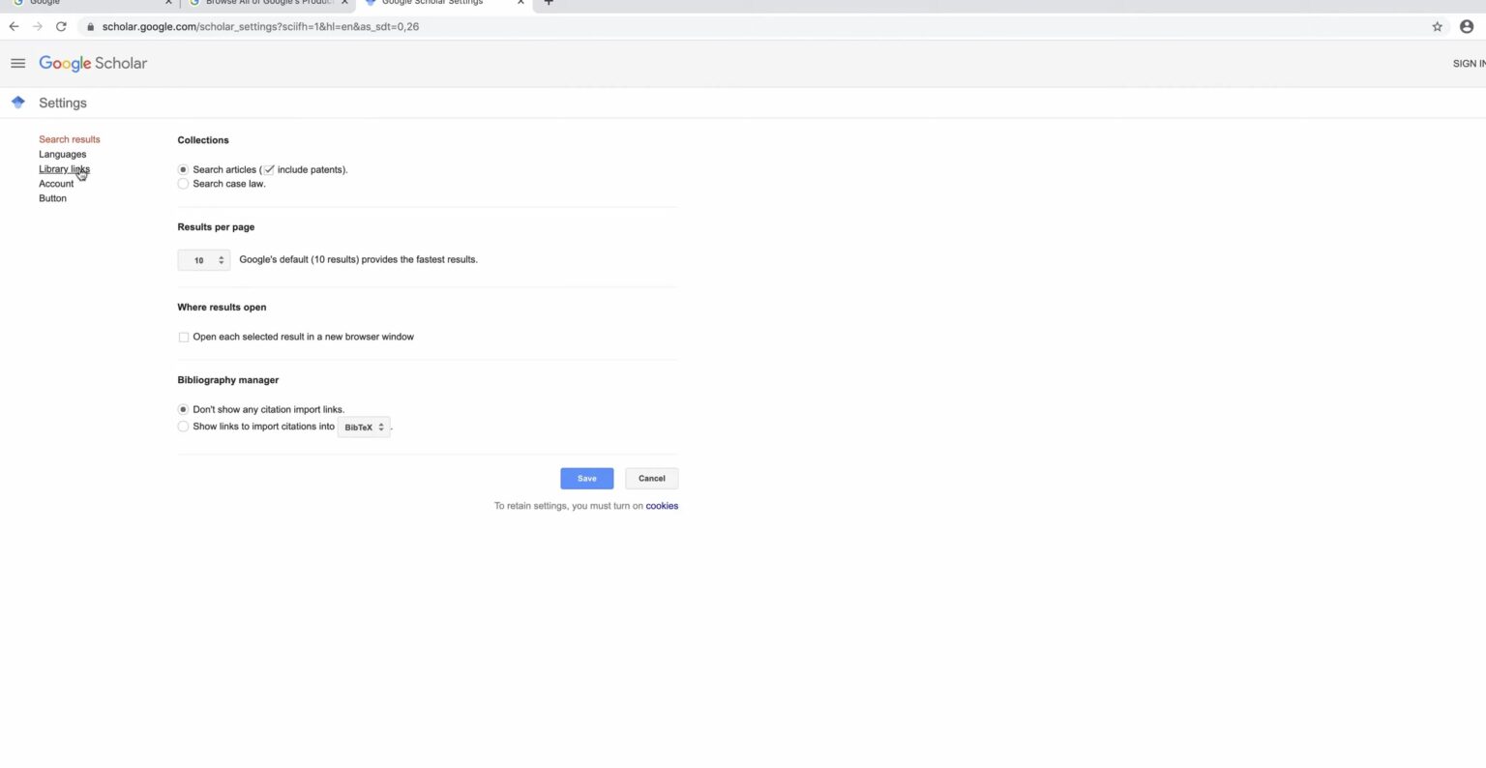Enable opening results in a new browser window
The width and height of the screenshot is (1486, 768).
[183, 337]
